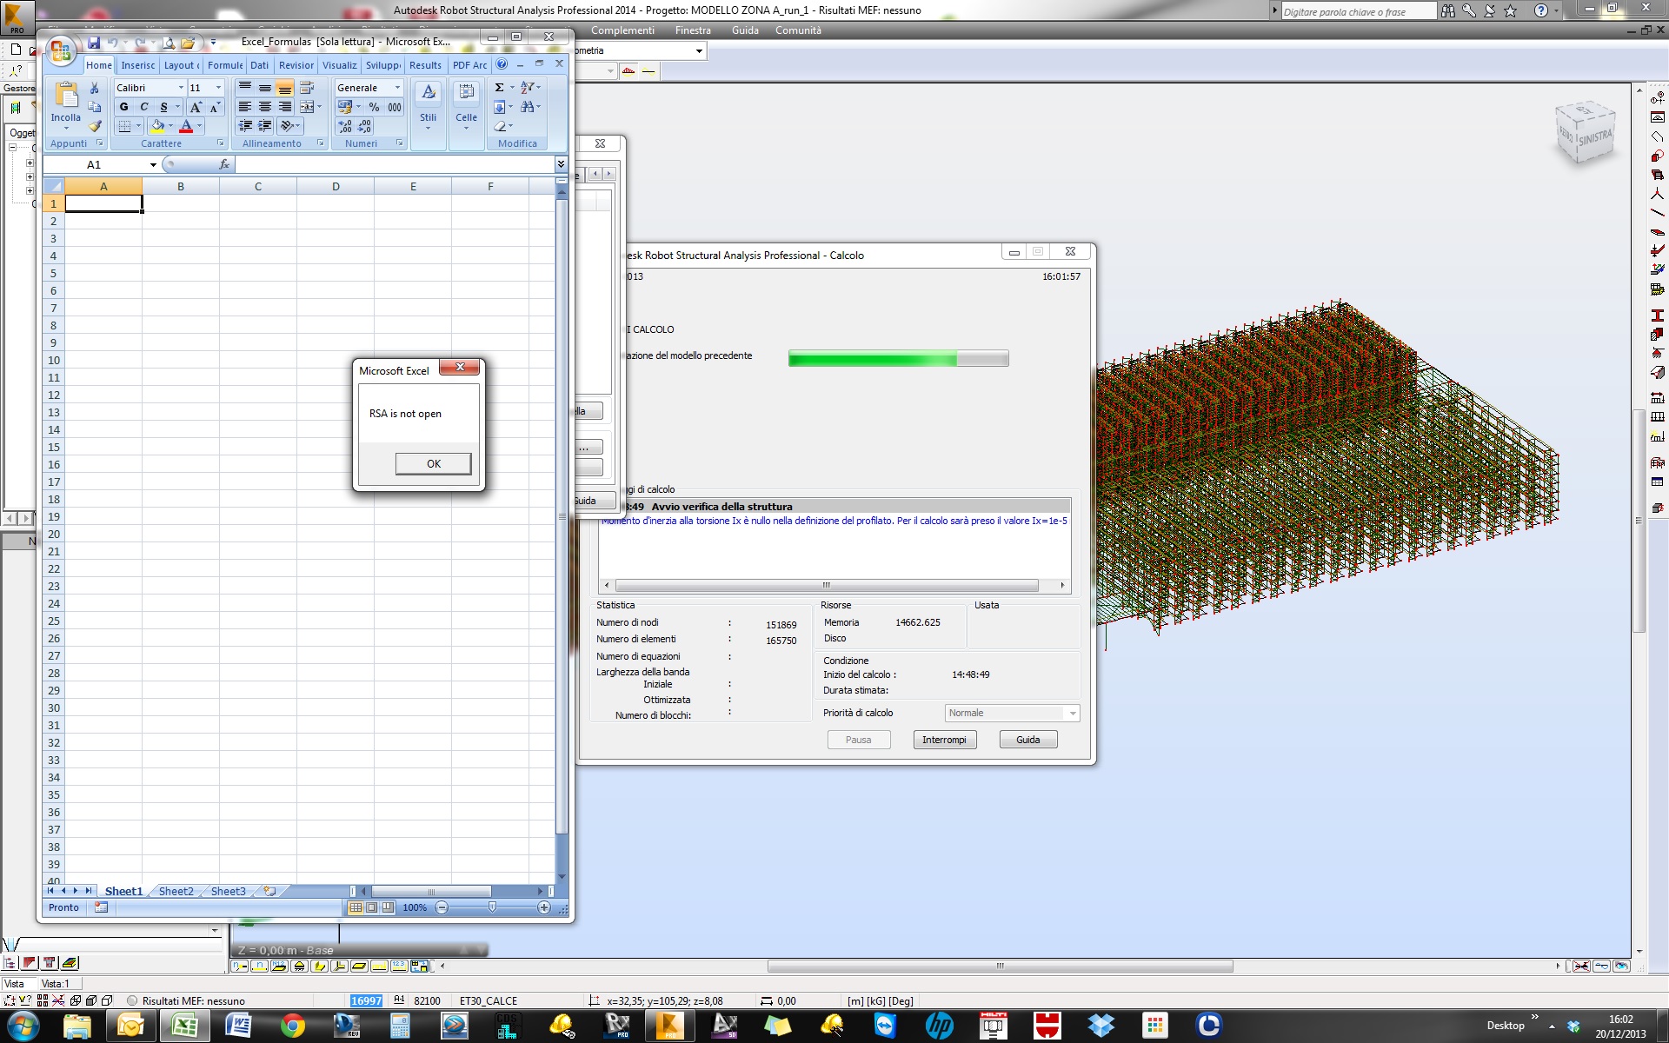Open the Generale number format dropdown

pyautogui.click(x=397, y=88)
